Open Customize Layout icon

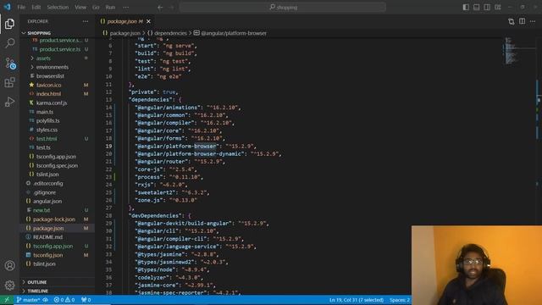(x=497, y=8)
